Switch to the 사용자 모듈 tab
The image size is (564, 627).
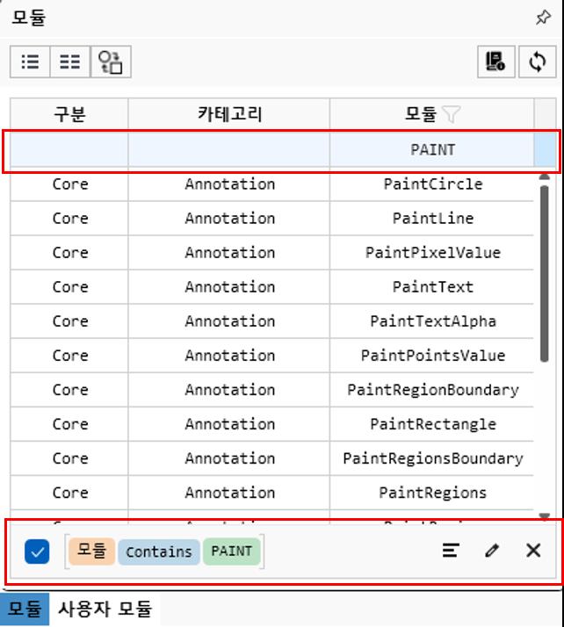point(105,608)
